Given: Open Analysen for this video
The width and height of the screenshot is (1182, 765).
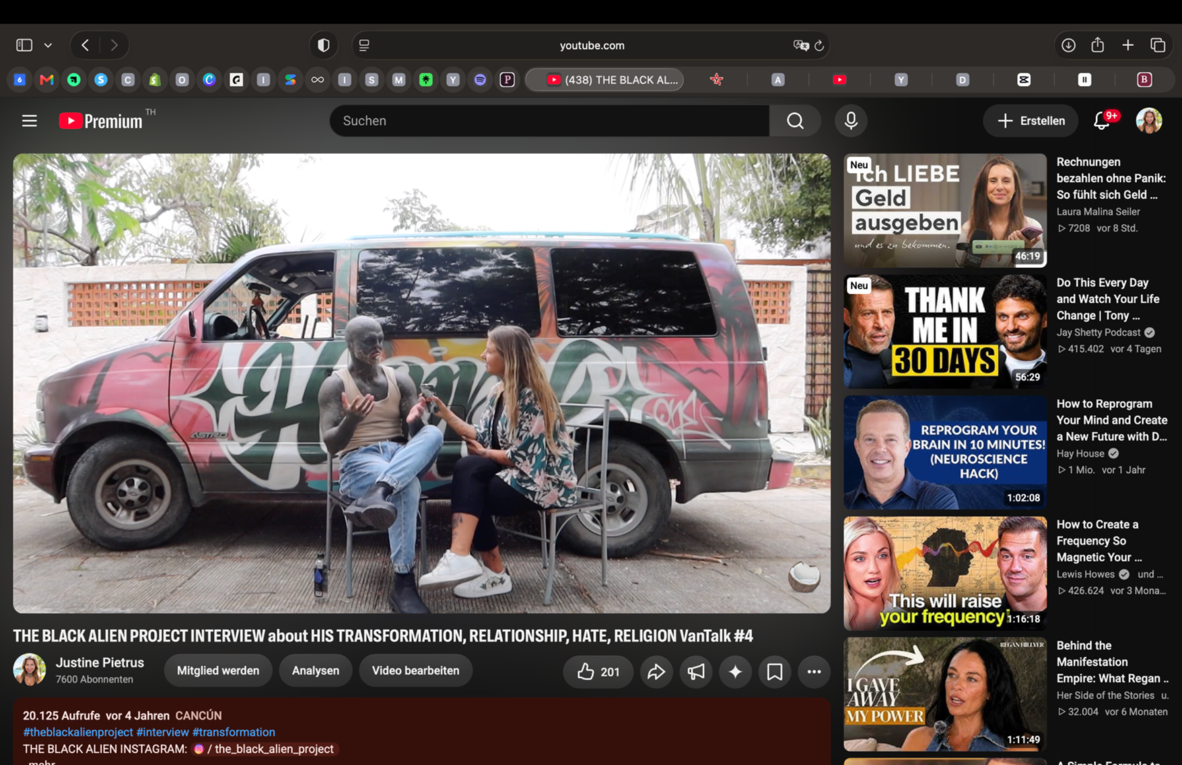Looking at the screenshot, I should click(x=316, y=670).
